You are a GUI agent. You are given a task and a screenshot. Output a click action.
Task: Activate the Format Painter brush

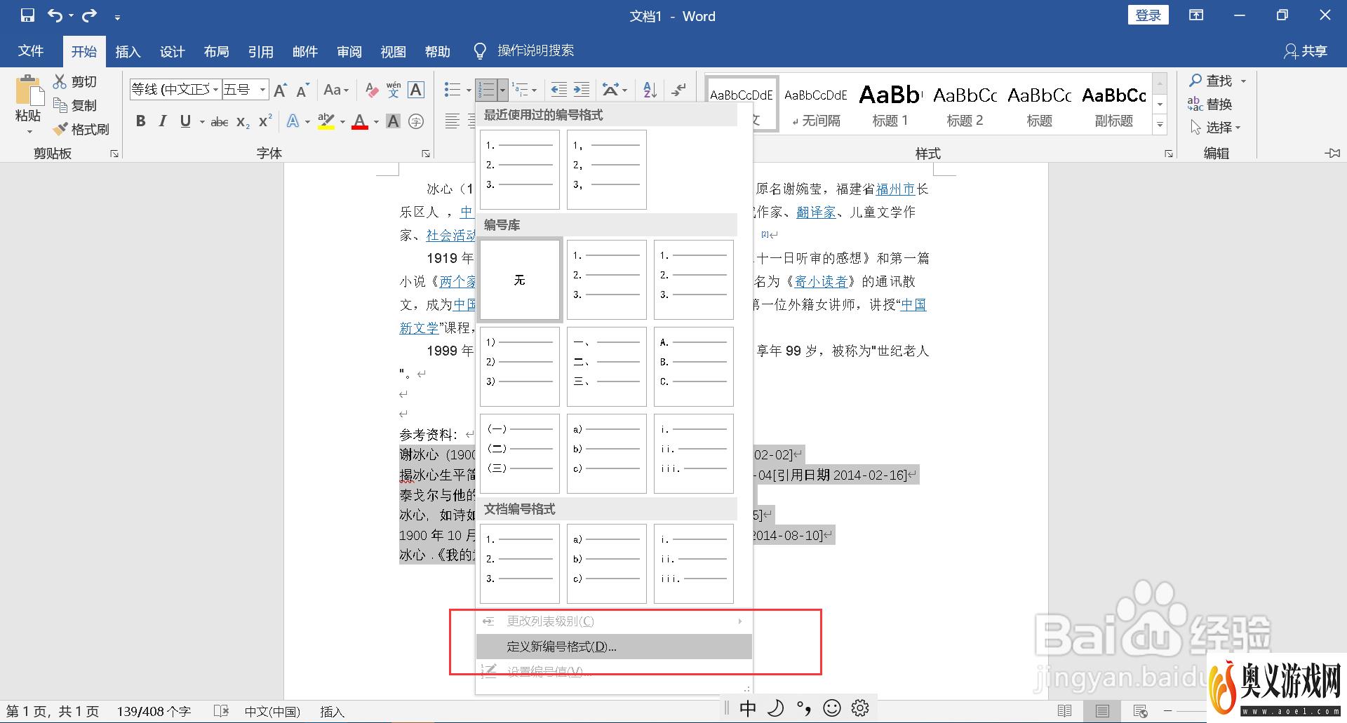tap(81, 129)
